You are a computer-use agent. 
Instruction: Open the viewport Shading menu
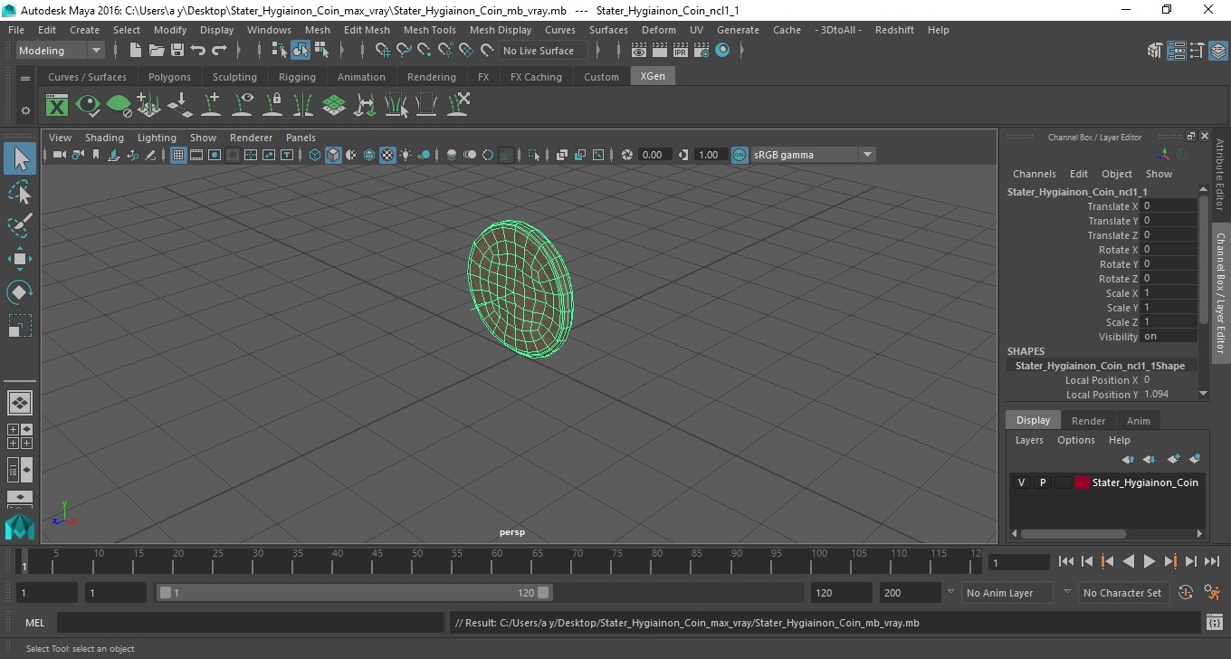(104, 138)
